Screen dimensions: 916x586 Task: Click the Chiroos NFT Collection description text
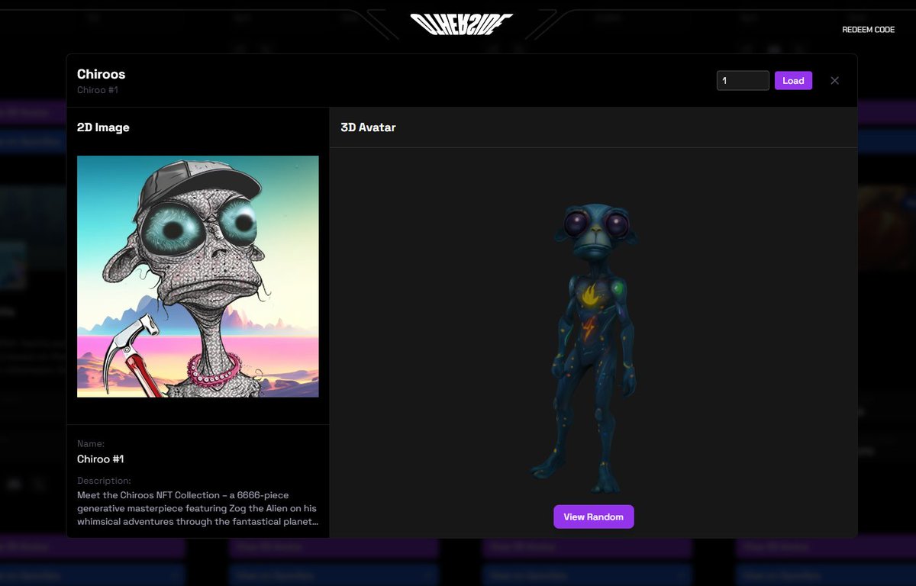pyautogui.click(x=197, y=508)
